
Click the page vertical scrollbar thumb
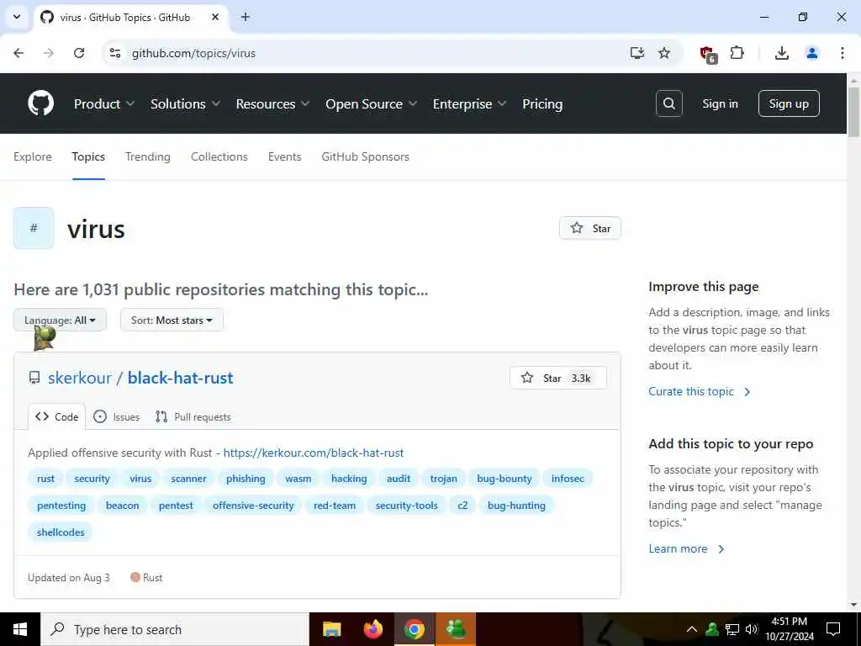[854, 112]
